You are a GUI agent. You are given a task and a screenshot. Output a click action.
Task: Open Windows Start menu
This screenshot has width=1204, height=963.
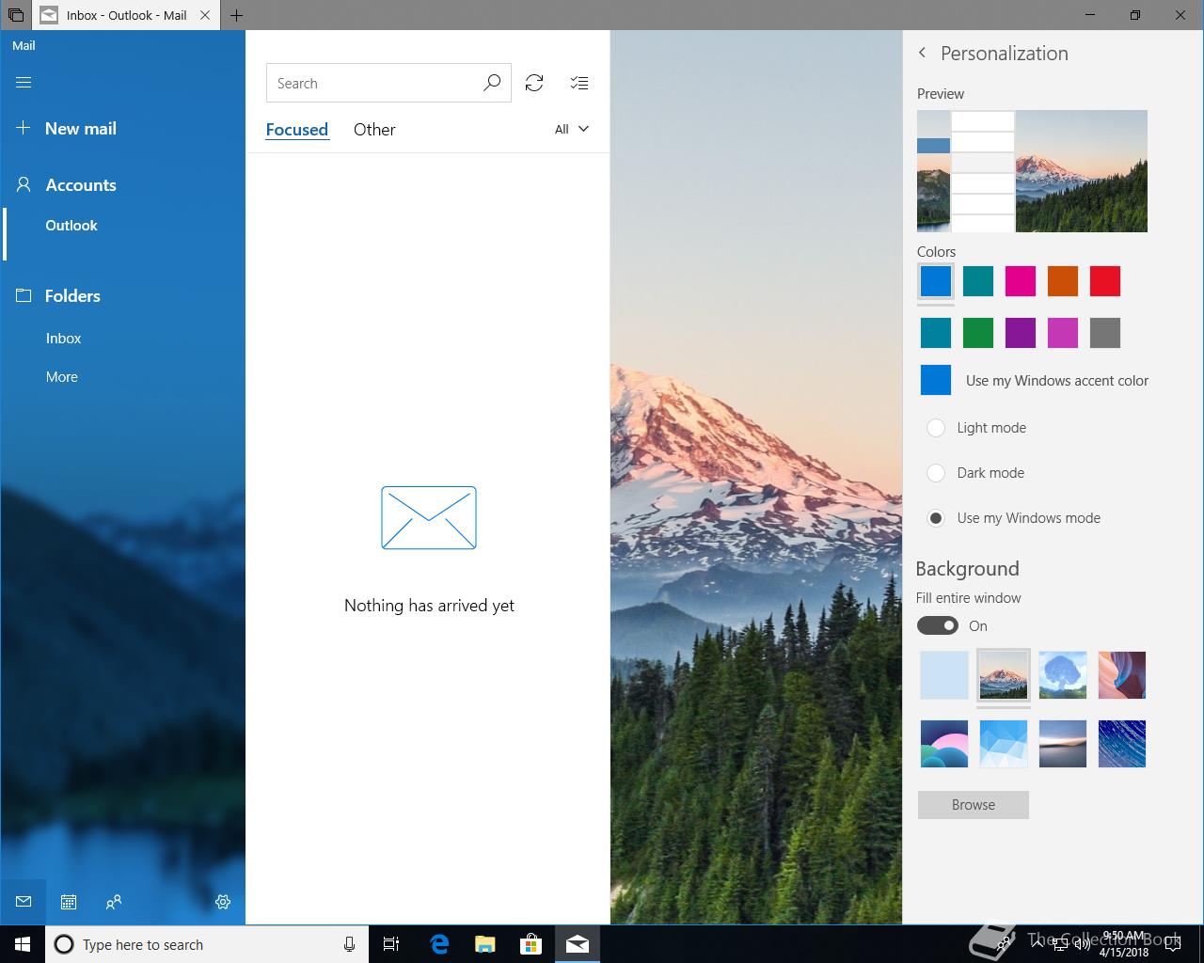23,944
